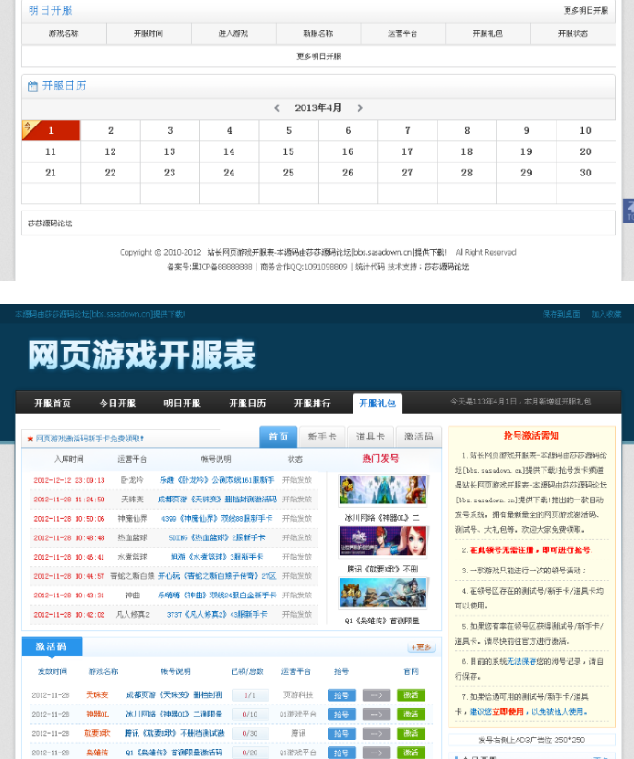The height and width of the screenshot is (759, 634).
Task: Switch to the 首页 card tab
Action: pos(279,437)
